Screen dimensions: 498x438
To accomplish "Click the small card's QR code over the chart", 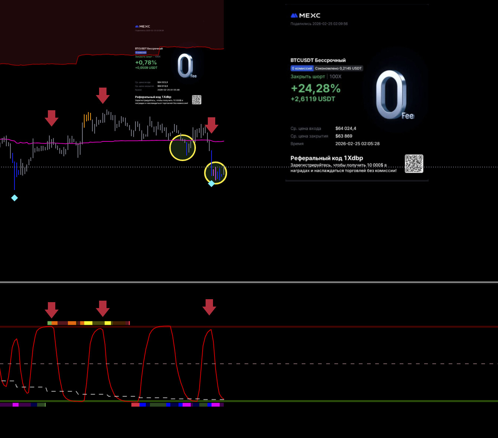I will coord(197,99).
